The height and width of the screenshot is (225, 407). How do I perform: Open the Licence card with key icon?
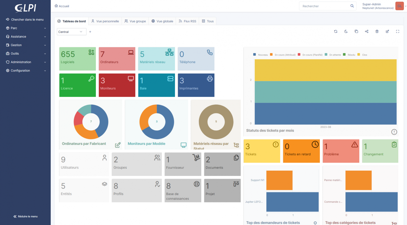pyautogui.click(x=78, y=85)
